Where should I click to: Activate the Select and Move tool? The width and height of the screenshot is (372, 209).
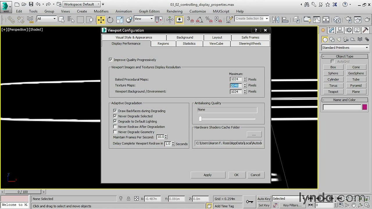coord(101,19)
